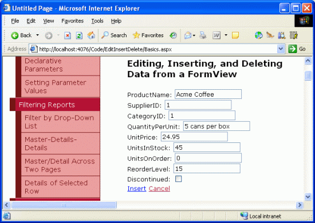Viewport: 315px width, 223px height.
Task: Open the Back history dropdown arrow
Action: [37, 35]
